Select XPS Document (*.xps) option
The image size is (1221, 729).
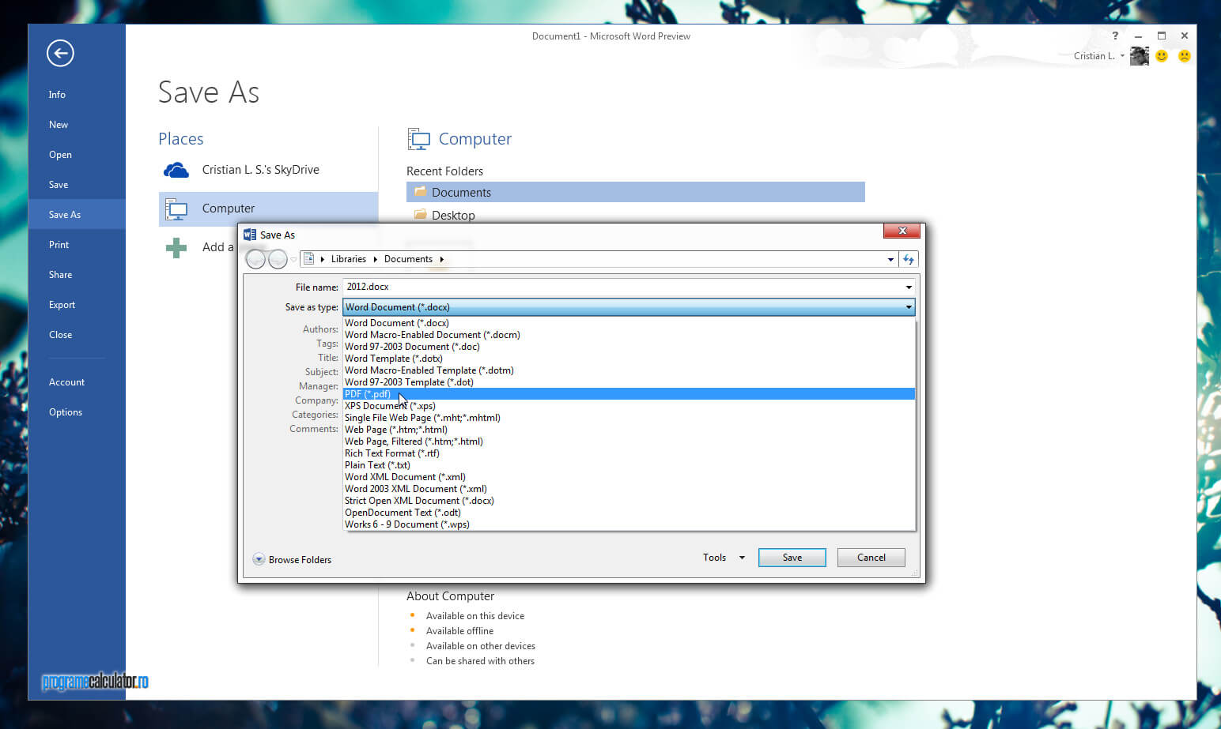click(629, 406)
